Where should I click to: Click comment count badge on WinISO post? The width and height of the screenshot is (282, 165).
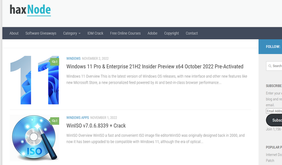tap(54, 121)
